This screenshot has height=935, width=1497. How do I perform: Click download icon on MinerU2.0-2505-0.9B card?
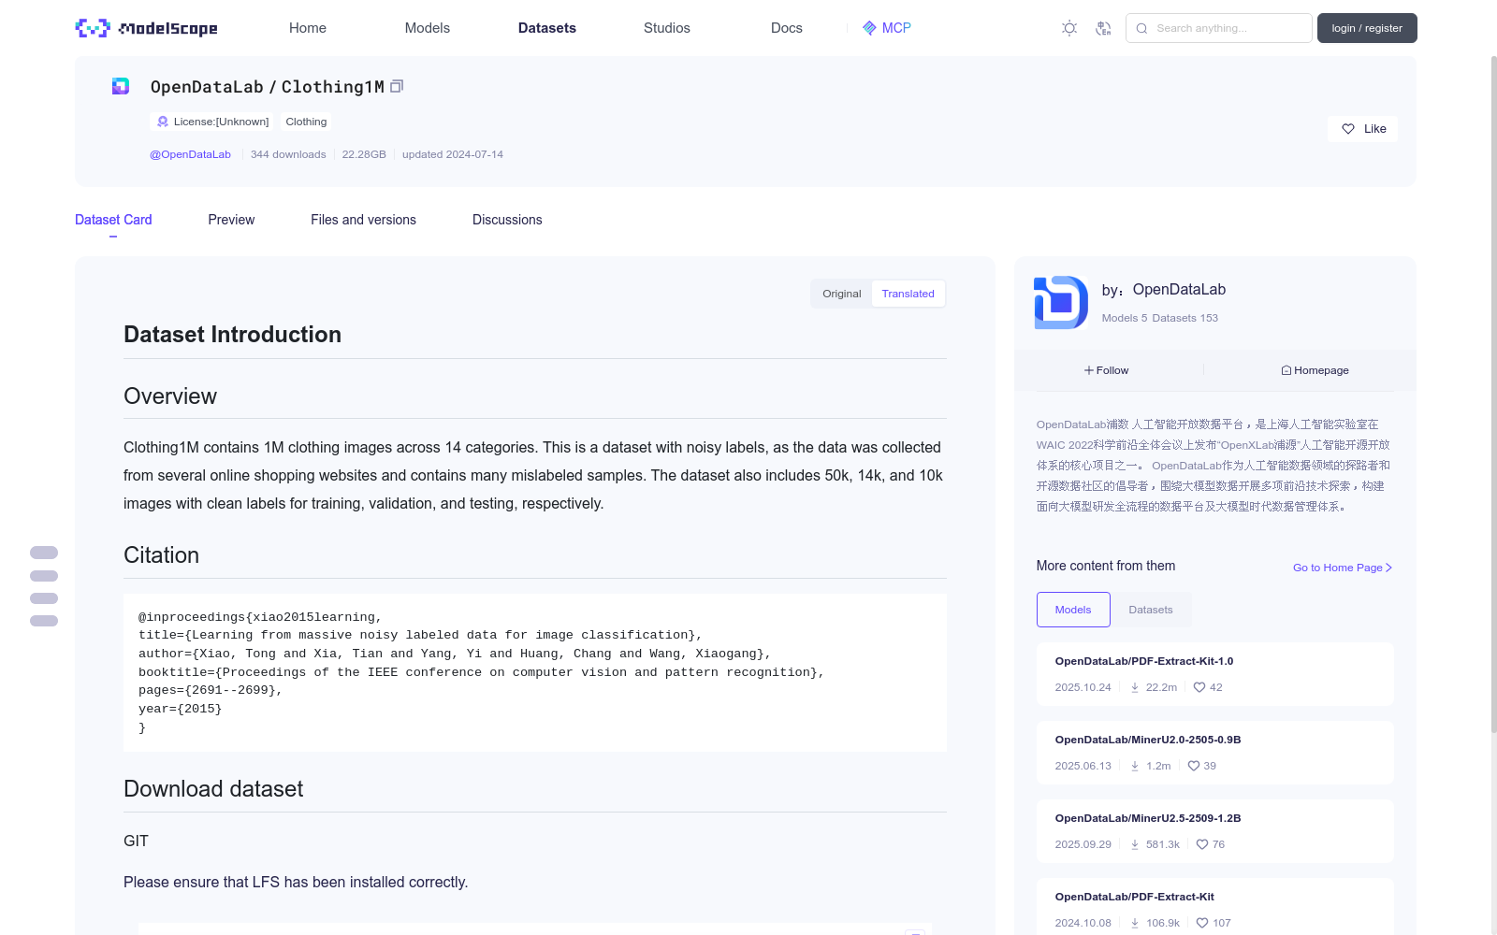click(1135, 766)
